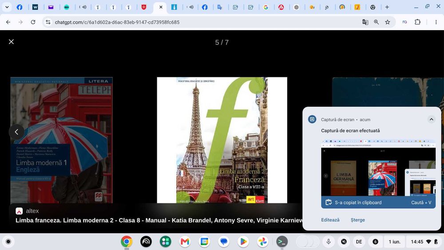The height and width of the screenshot is (250, 444).
Task: Click Șterge to delete the screenshot
Action: pos(357,220)
